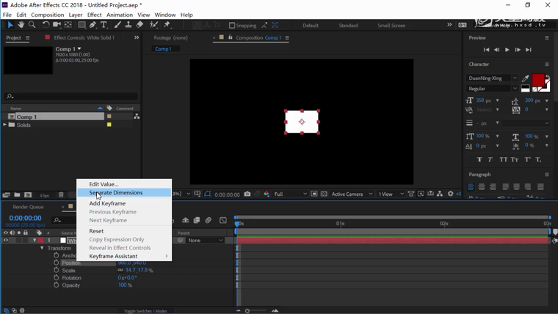Open the Animation menu
558x314 pixels.
120,15
